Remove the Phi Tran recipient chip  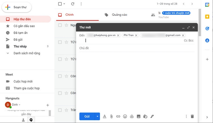(x=136, y=35)
